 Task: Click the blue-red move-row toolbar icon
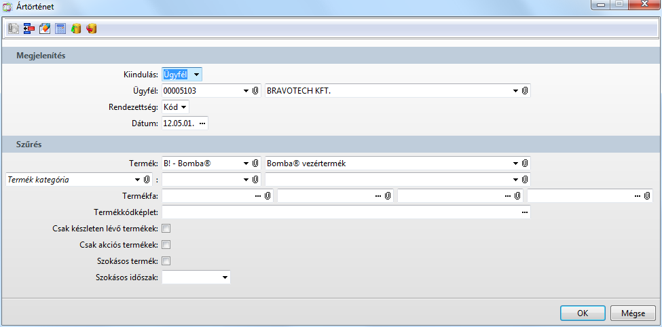(x=29, y=28)
